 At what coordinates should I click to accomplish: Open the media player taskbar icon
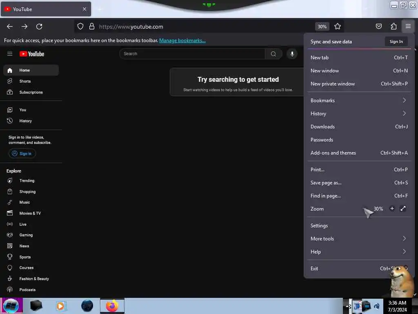pyautogui.click(x=60, y=306)
